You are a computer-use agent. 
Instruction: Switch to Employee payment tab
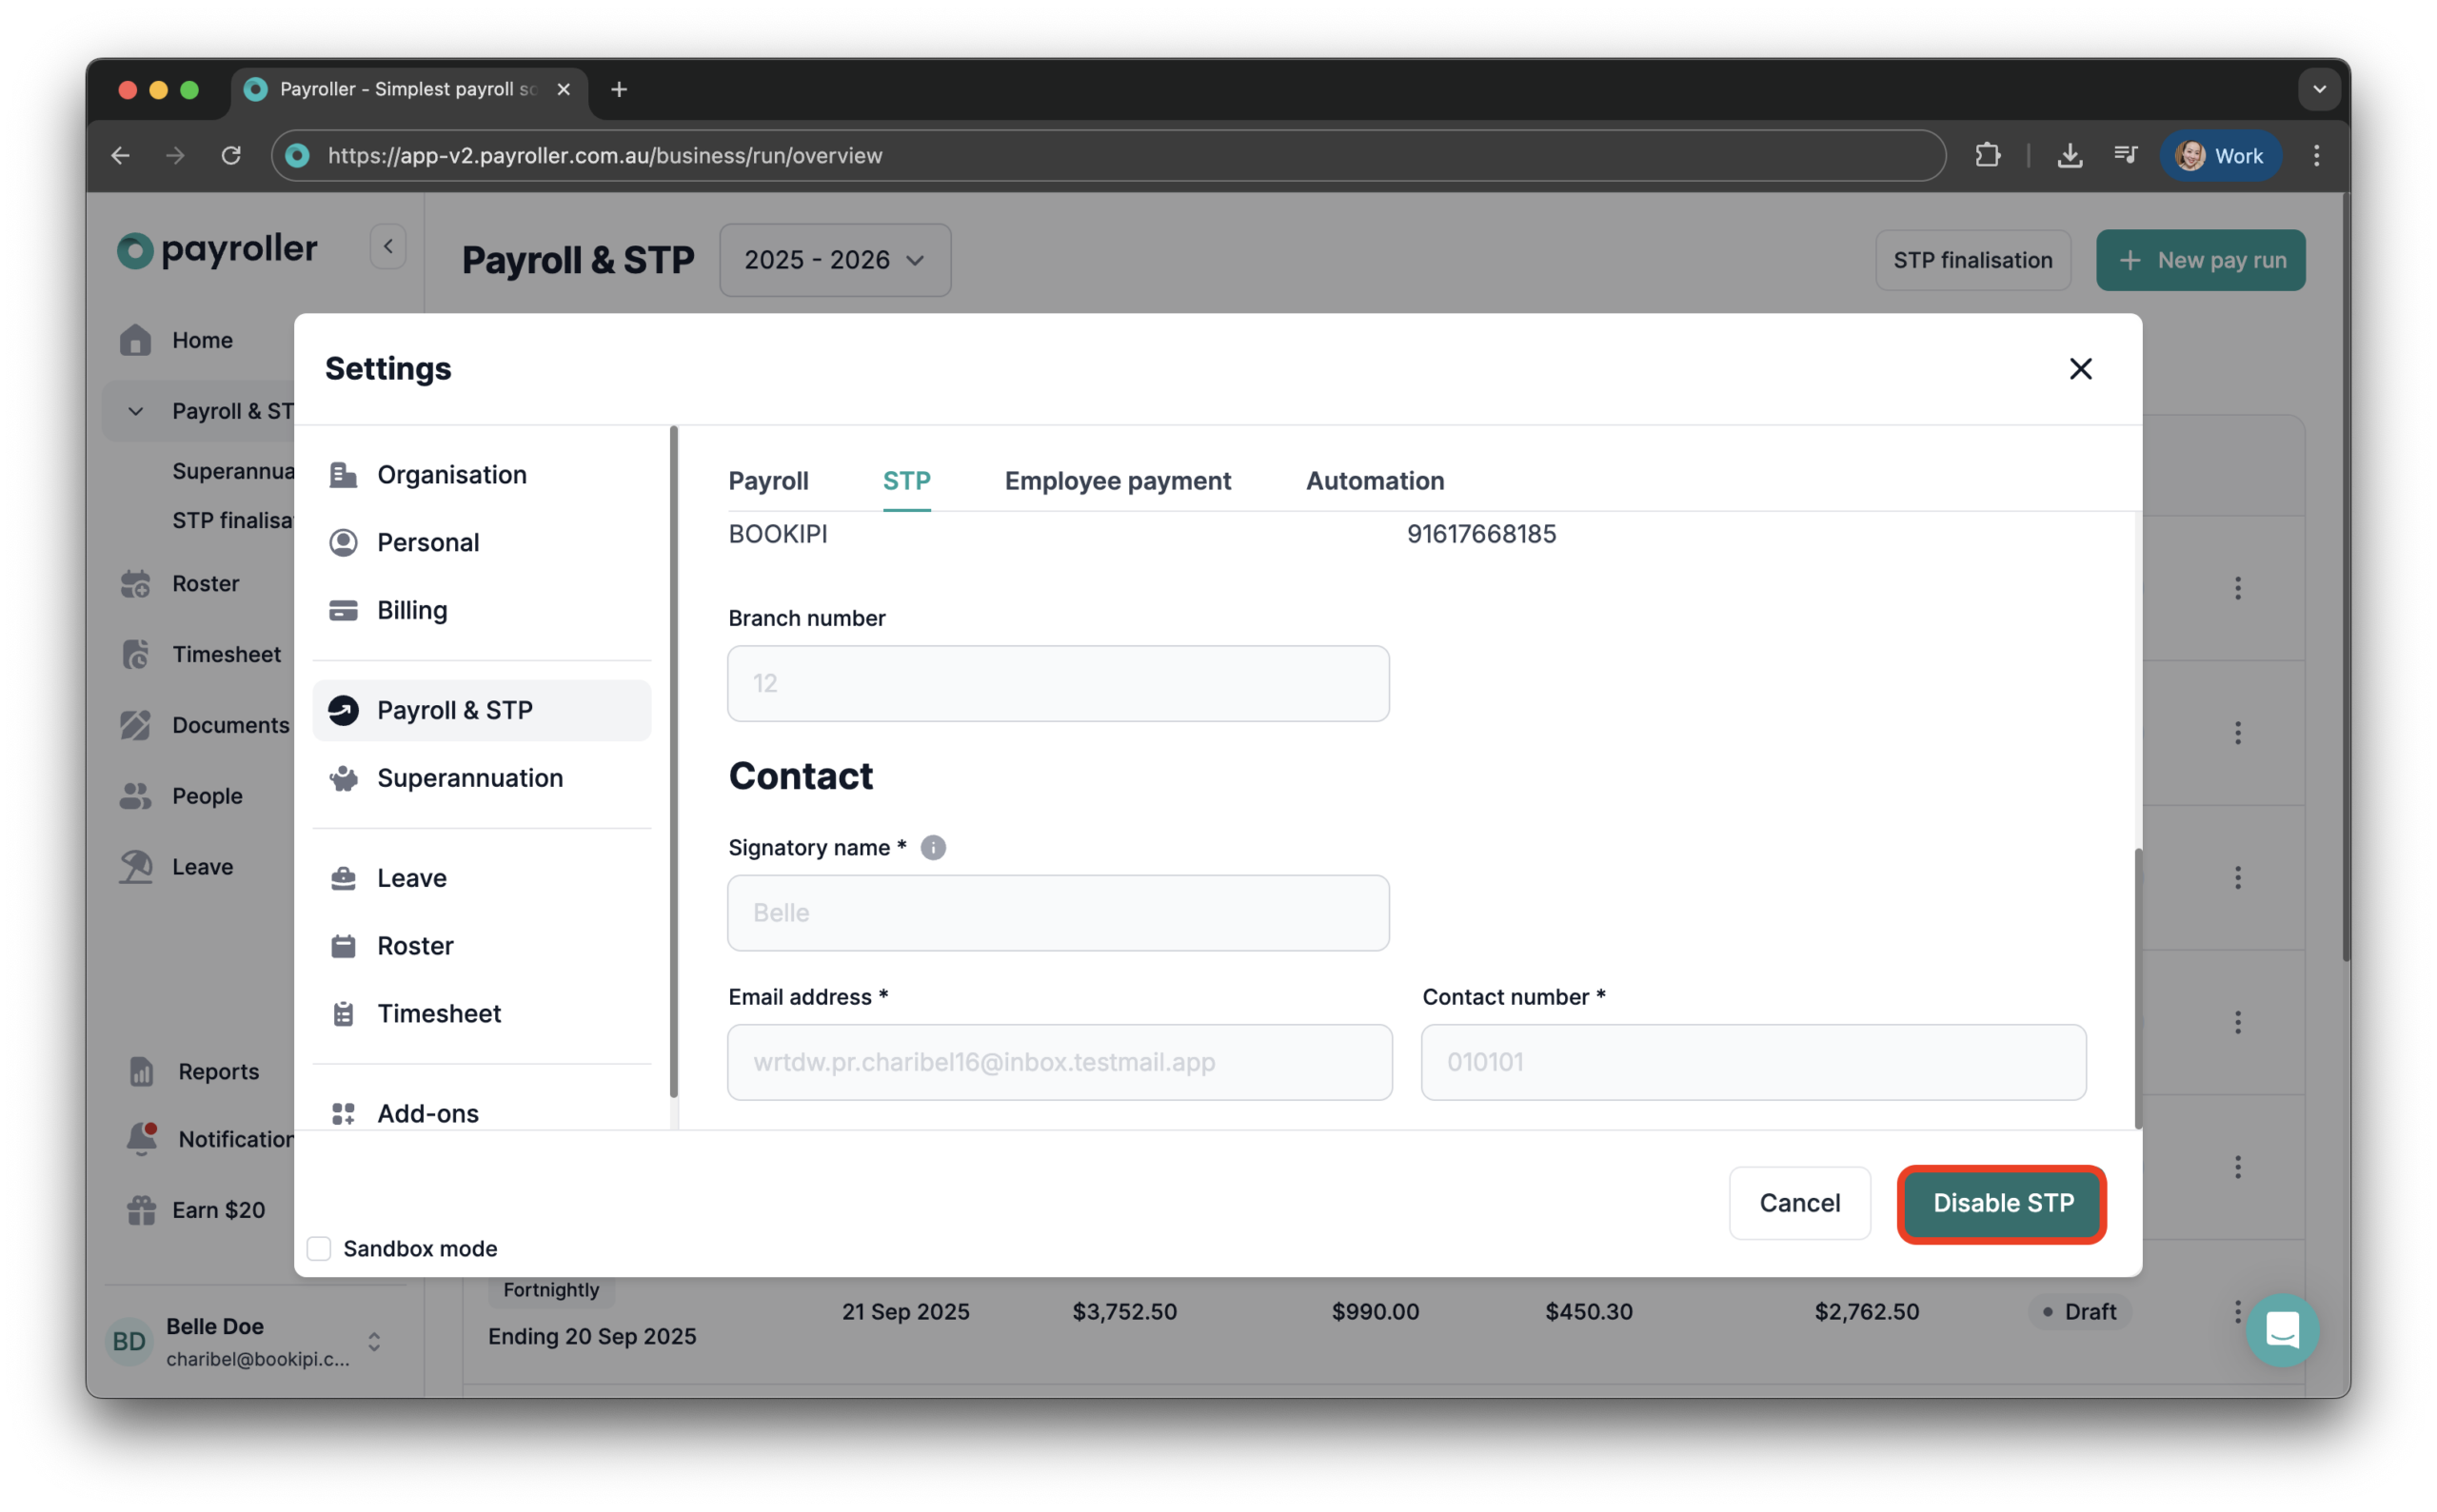[1119, 481]
